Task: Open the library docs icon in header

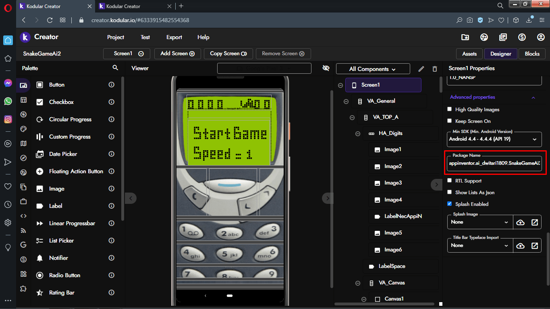Action: pyautogui.click(x=503, y=37)
